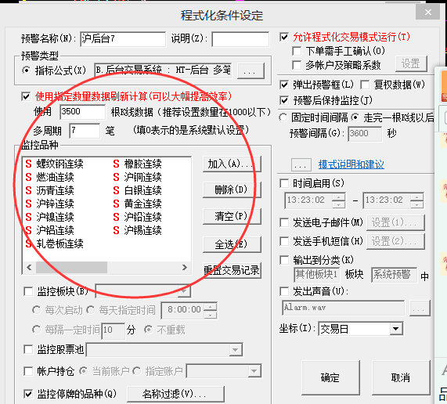Image resolution: width=447 pixels, height=404 pixels.
Task: Enable the 帐户持仓 checkbox
Action: click(28, 371)
